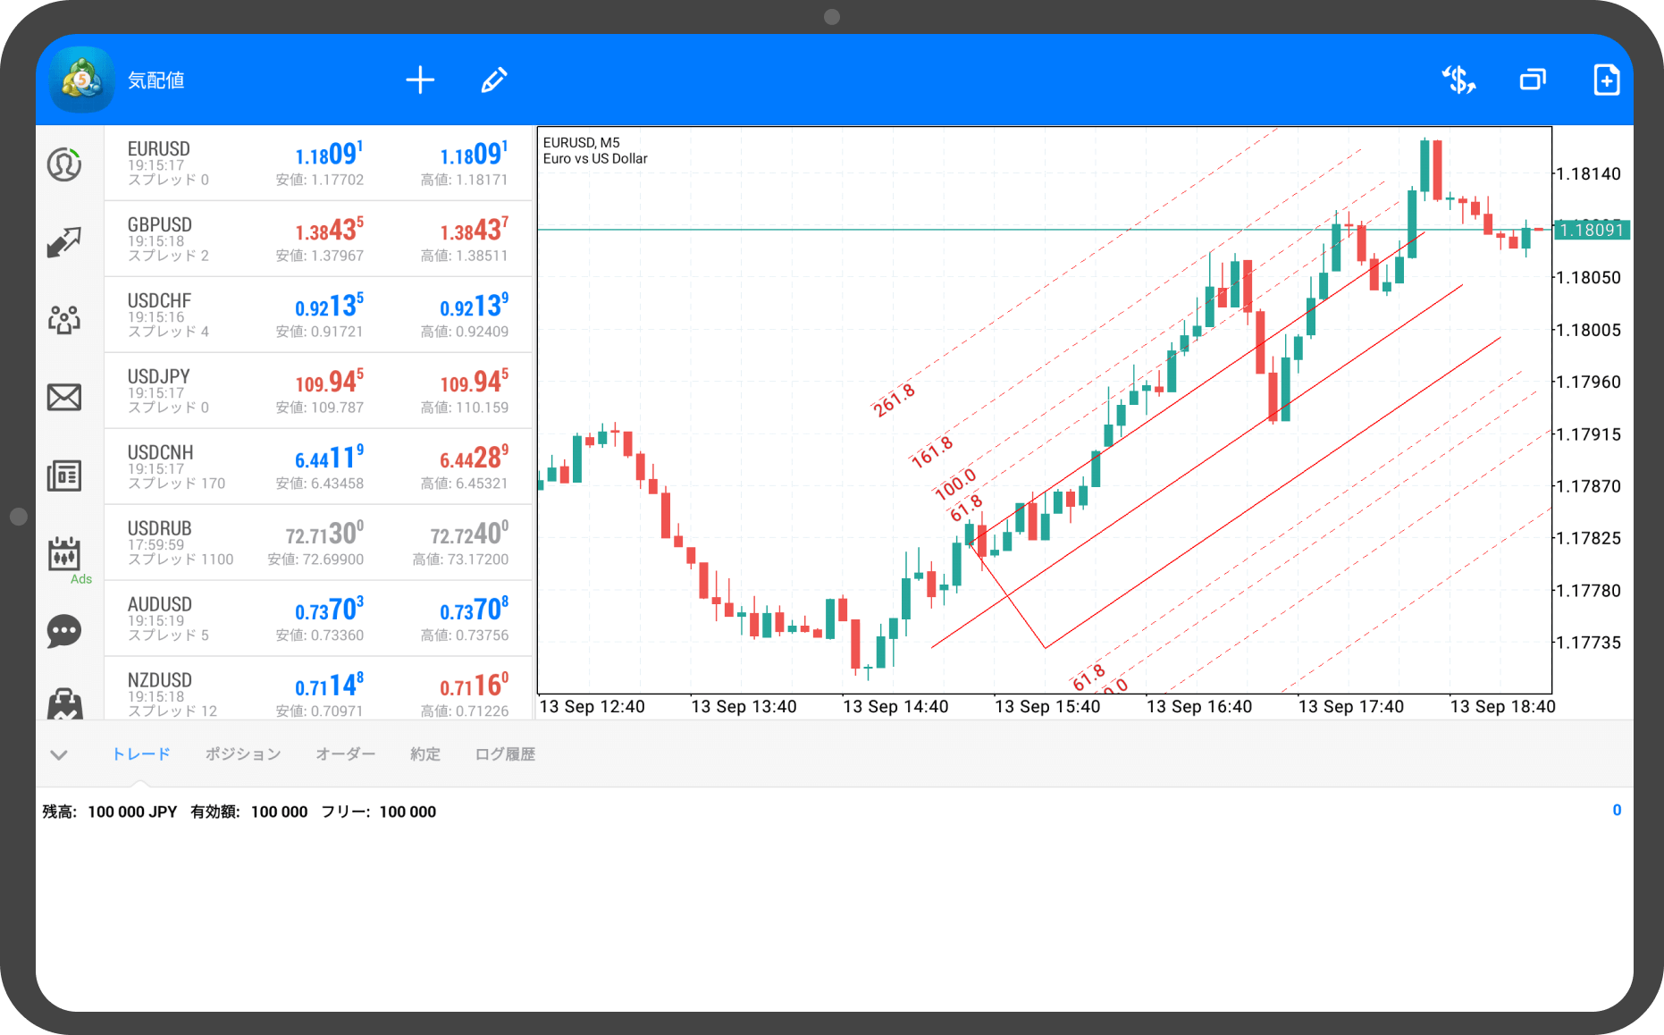The width and height of the screenshot is (1664, 1035).
Task: Select the GBPUSD quote row
Action: tap(318, 239)
